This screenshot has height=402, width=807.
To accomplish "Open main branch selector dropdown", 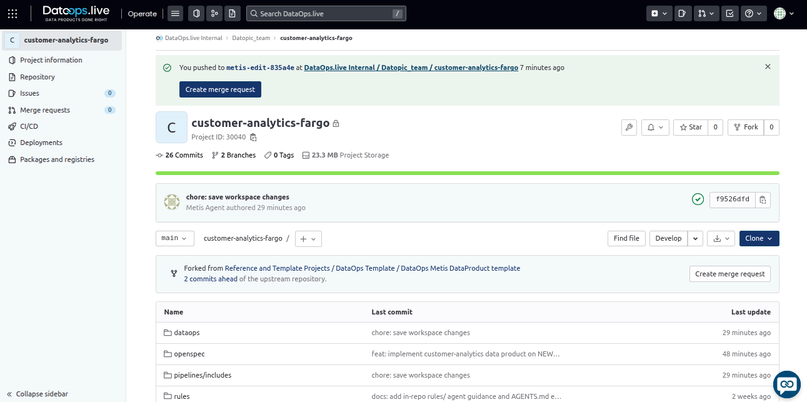I will tap(174, 238).
